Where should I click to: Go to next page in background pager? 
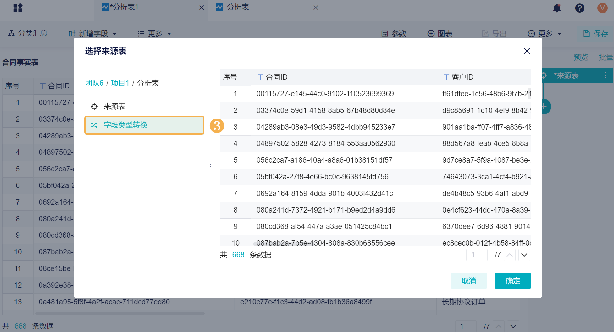click(x=513, y=326)
